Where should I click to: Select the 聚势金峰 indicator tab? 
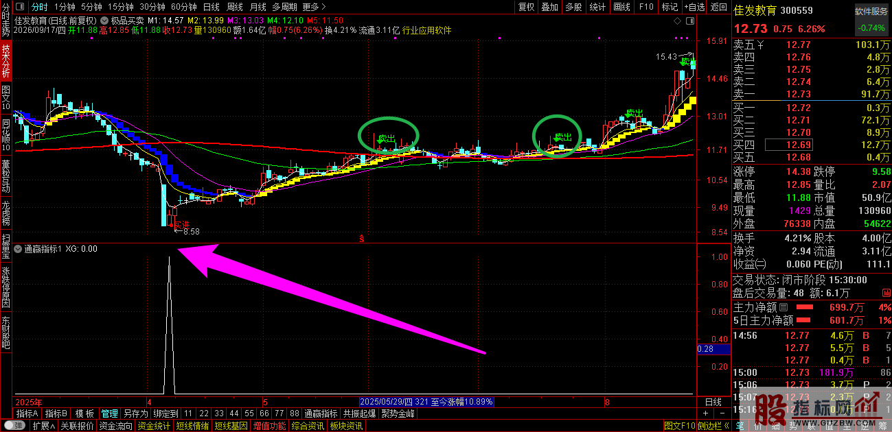click(398, 413)
